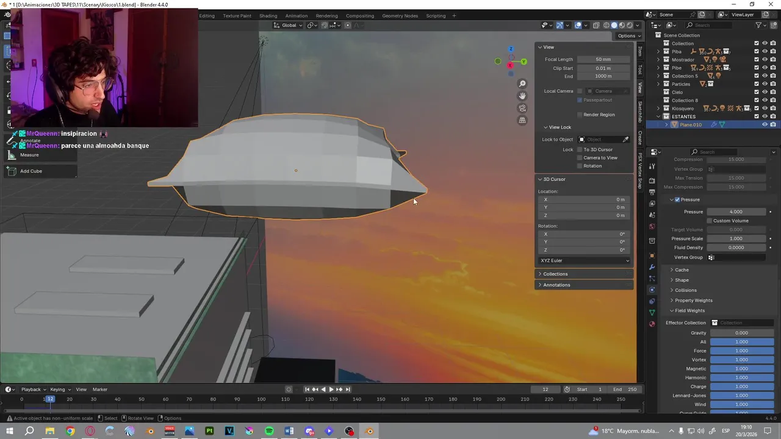Expand the Shape subpanel
The height and width of the screenshot is (439, 781).
click(x=680, y=280)
